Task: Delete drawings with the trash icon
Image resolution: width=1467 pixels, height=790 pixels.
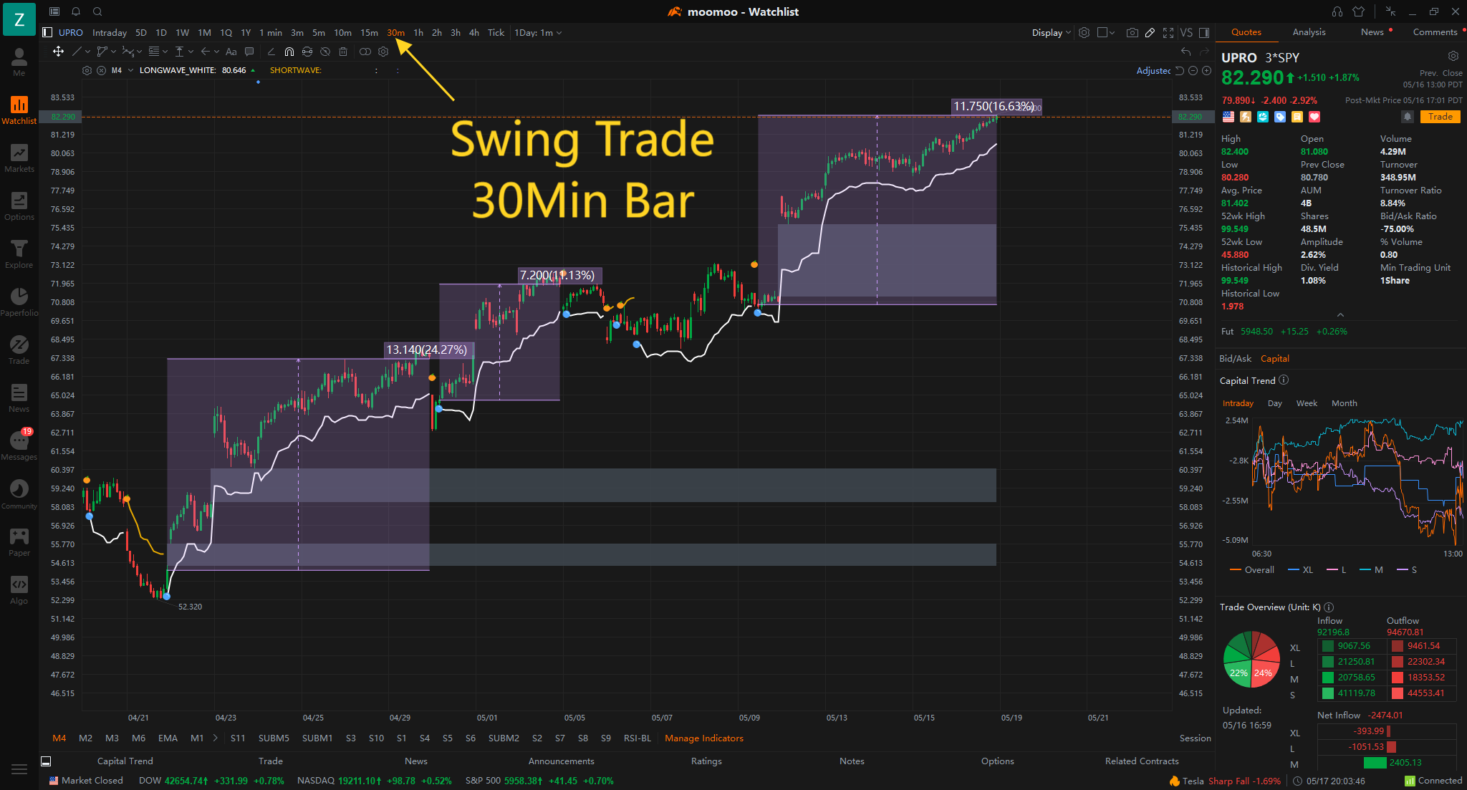Action: point(343,52)
